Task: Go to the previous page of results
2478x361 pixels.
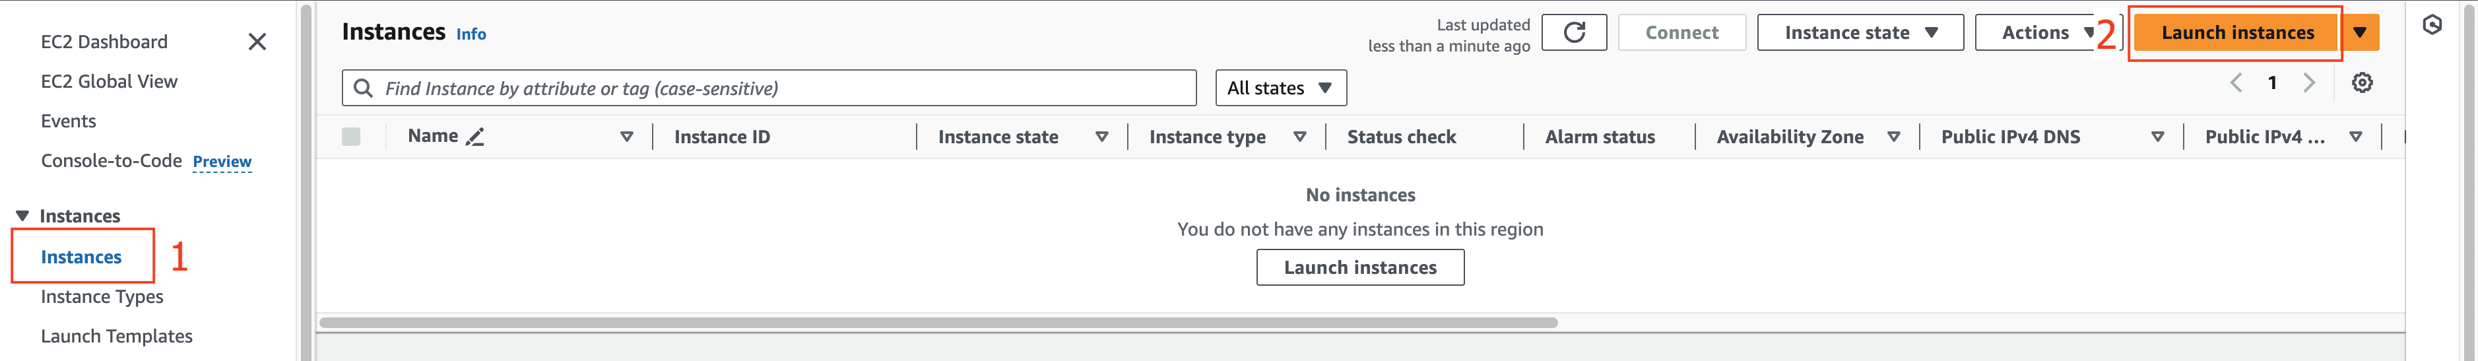Action: tap(2236, 82)
